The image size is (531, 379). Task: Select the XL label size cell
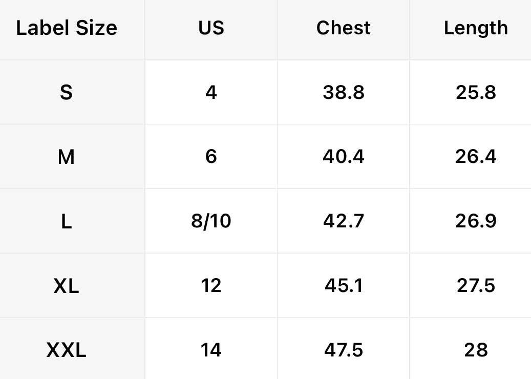(x=67, y=286)
